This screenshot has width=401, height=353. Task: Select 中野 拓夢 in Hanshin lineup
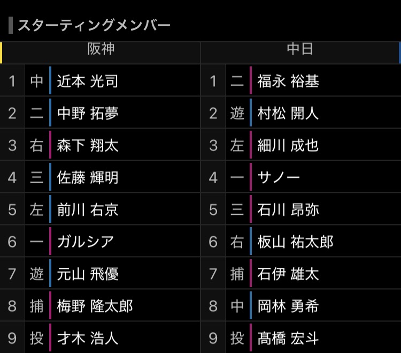pyautogui.click(x=88, y=114)
